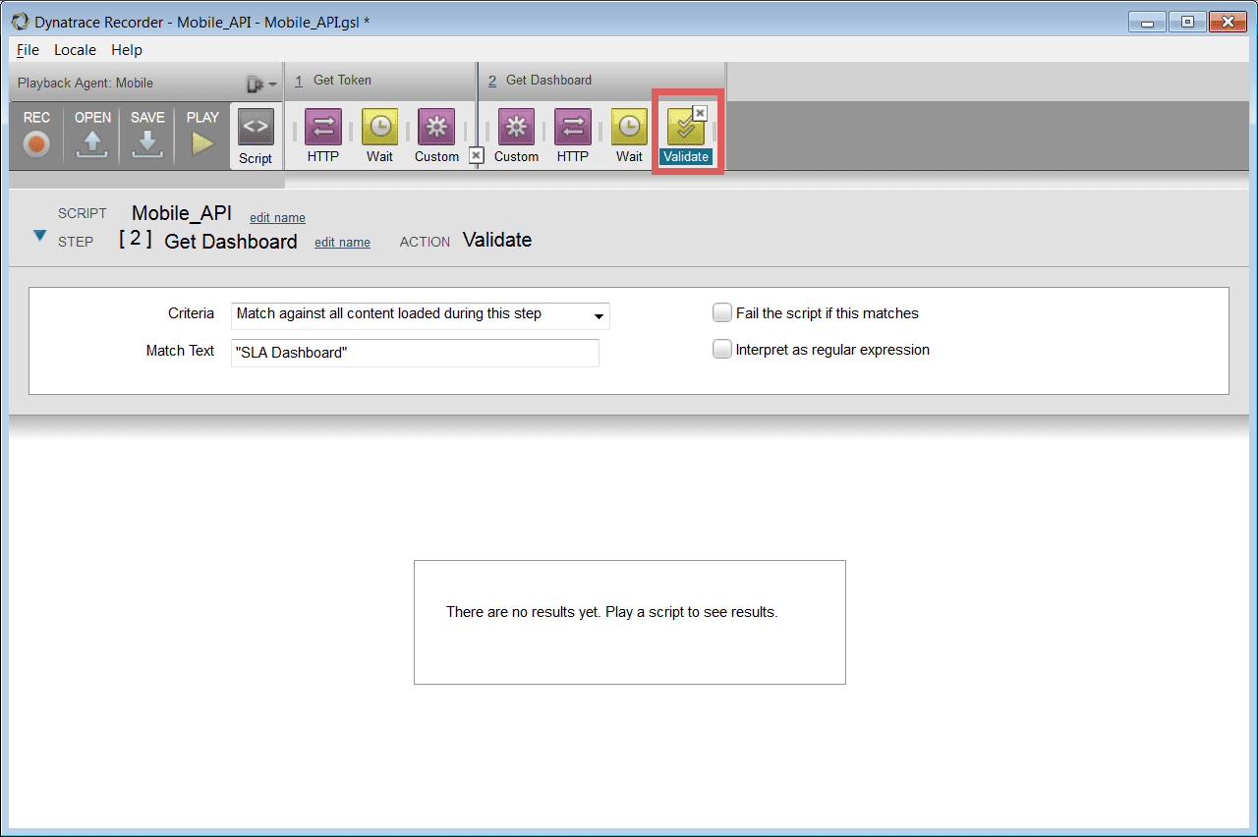Switch to the Script view
Image resolution: width=1258 pixels, height=837 pixels.
[256, 137]
